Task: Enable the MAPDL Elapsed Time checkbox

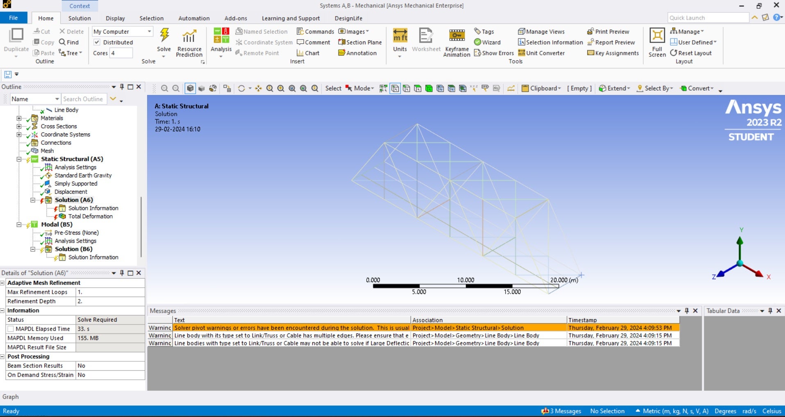Action: coord(11,329)
